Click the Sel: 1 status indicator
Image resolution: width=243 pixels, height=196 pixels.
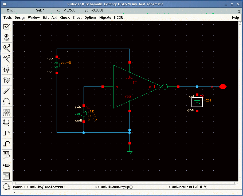[x=40, y=10]
